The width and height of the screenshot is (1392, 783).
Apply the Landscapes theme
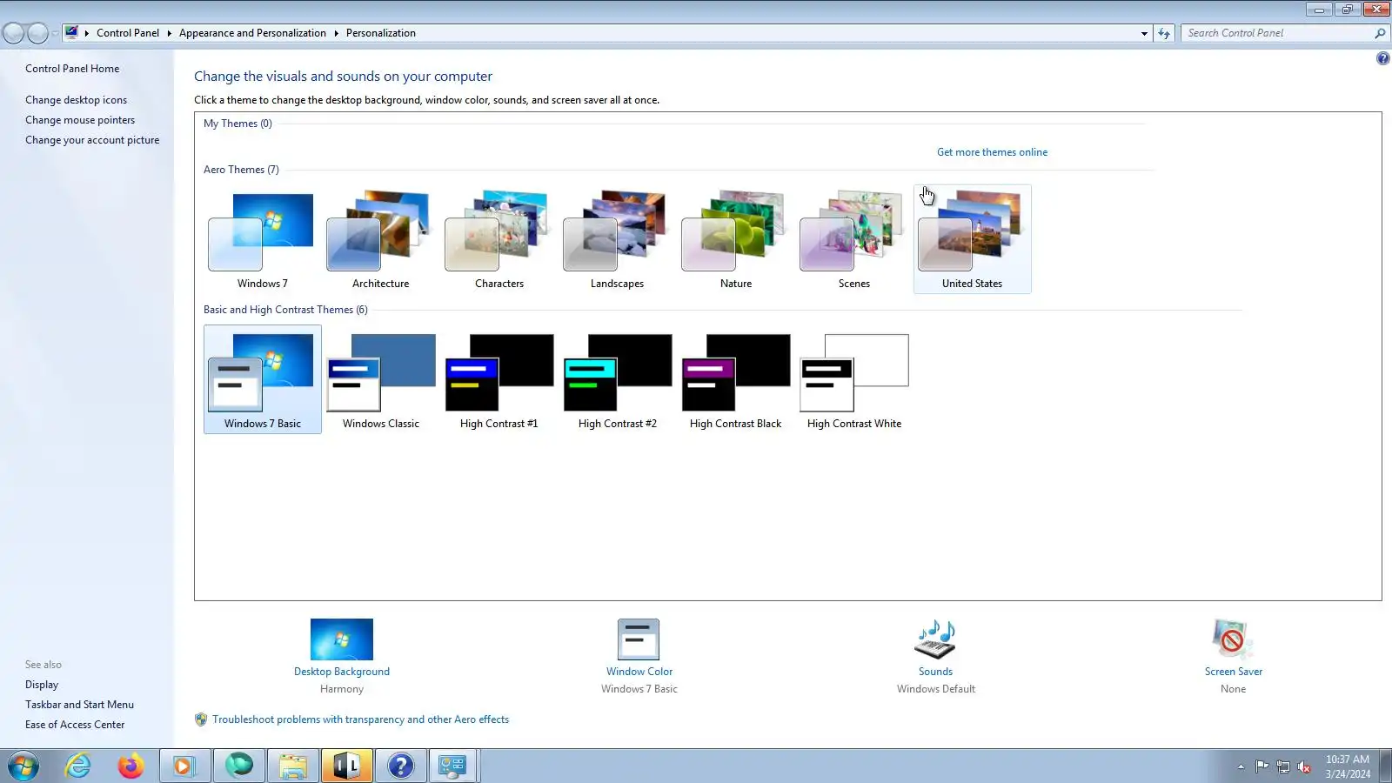point(617,239)
